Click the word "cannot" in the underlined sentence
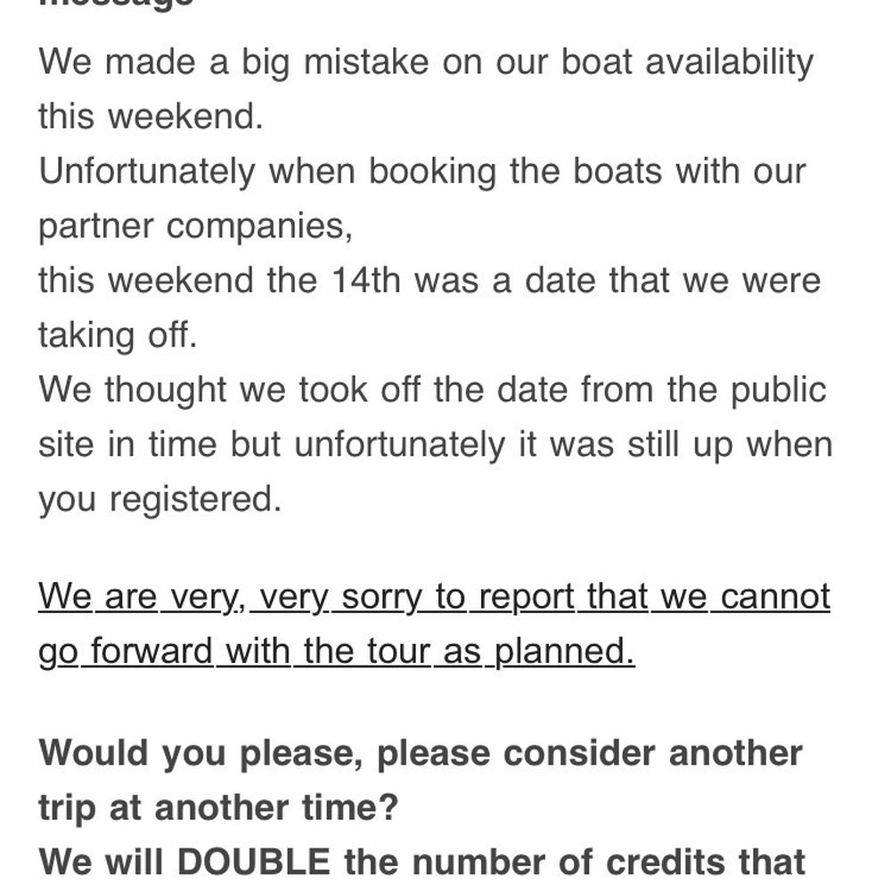 coord(775,597)
